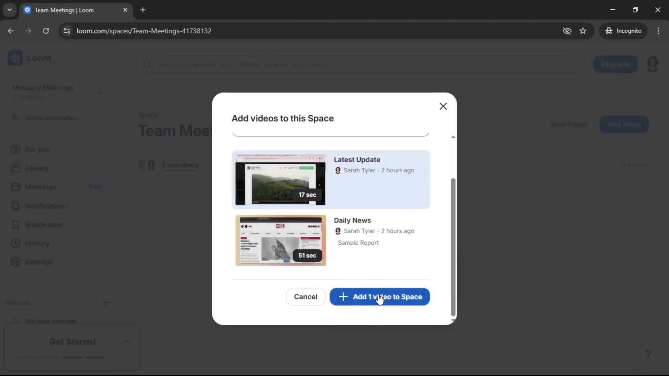Open the Library section from the sidebar
This screenshot has width=669, height=376.
point(37,168)
